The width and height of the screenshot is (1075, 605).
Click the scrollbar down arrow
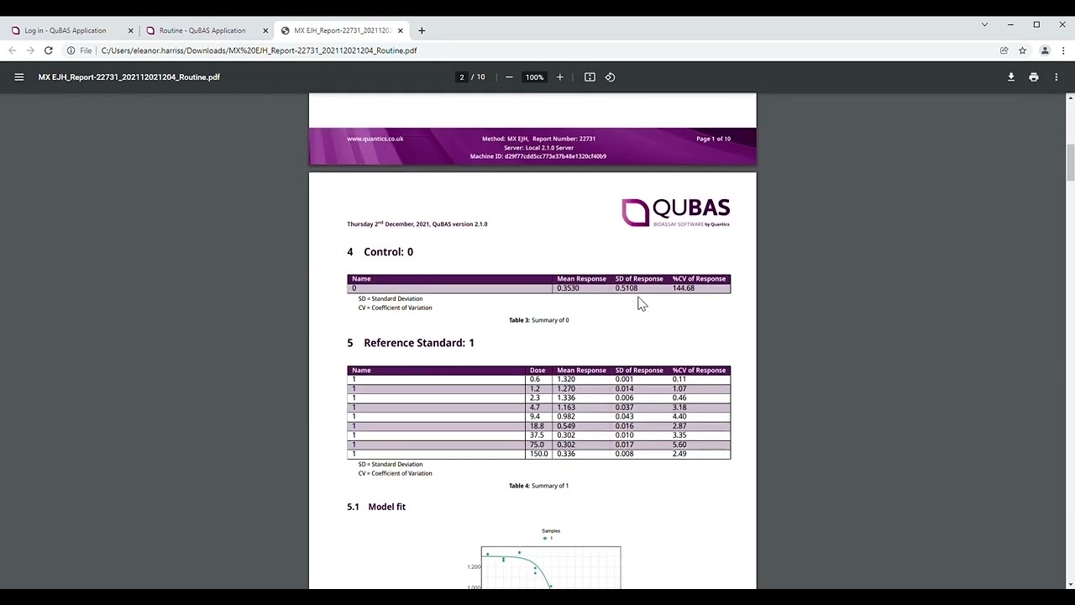(x=1070, y=584)
